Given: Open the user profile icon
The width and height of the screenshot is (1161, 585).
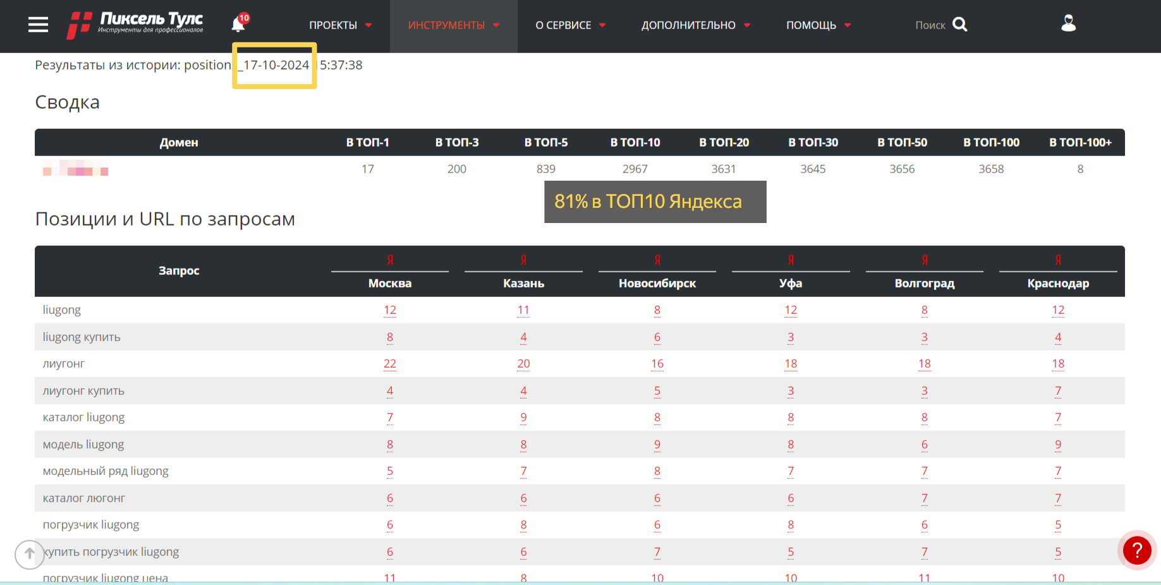Looking at the screenshot, I should tap(1068, 23).
